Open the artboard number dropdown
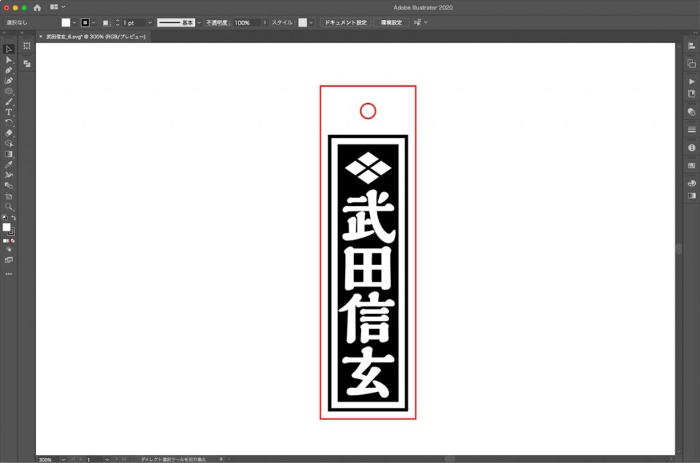Screen dimensions: 700x463 click(107, 460)
